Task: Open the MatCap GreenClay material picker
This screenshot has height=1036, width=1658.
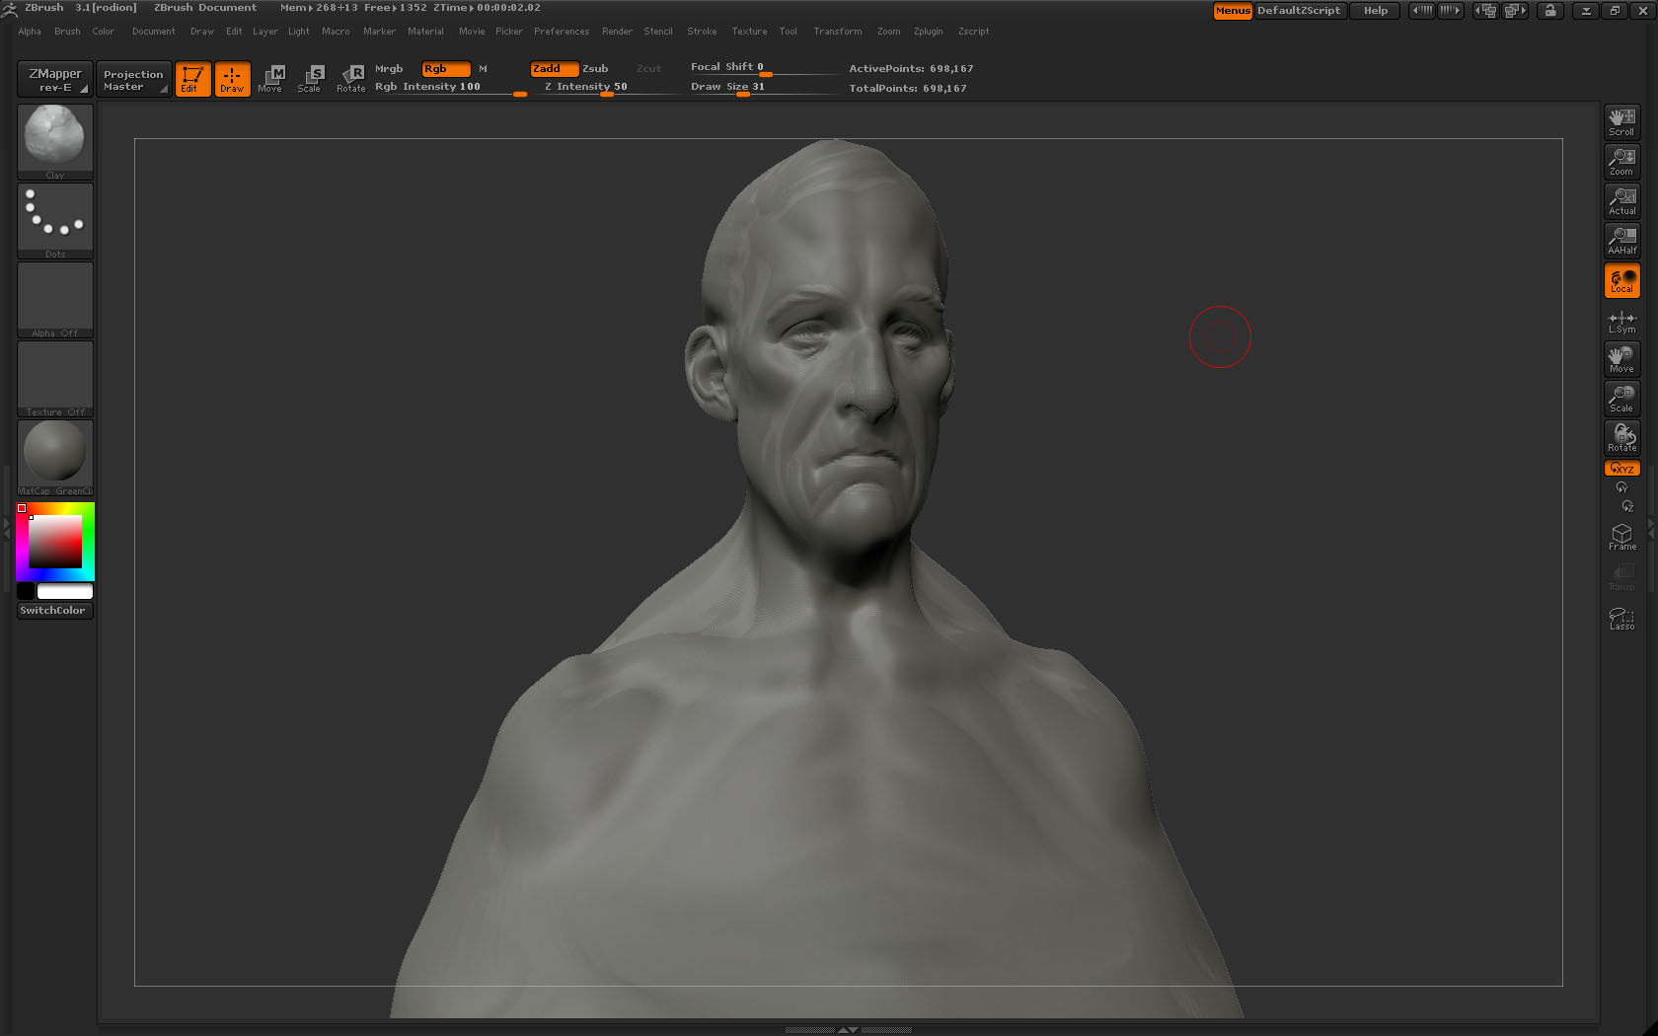Action: (x=55, y=458)
